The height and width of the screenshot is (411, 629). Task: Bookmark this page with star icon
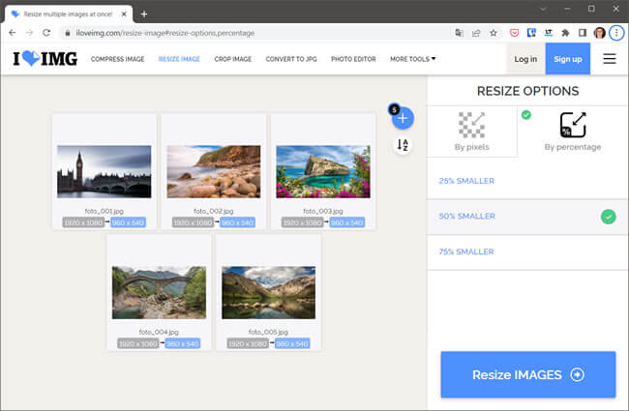[x=494, y=32]
